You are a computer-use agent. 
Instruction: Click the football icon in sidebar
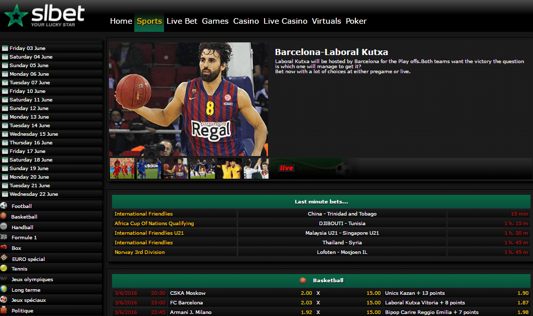pos(4,206)
